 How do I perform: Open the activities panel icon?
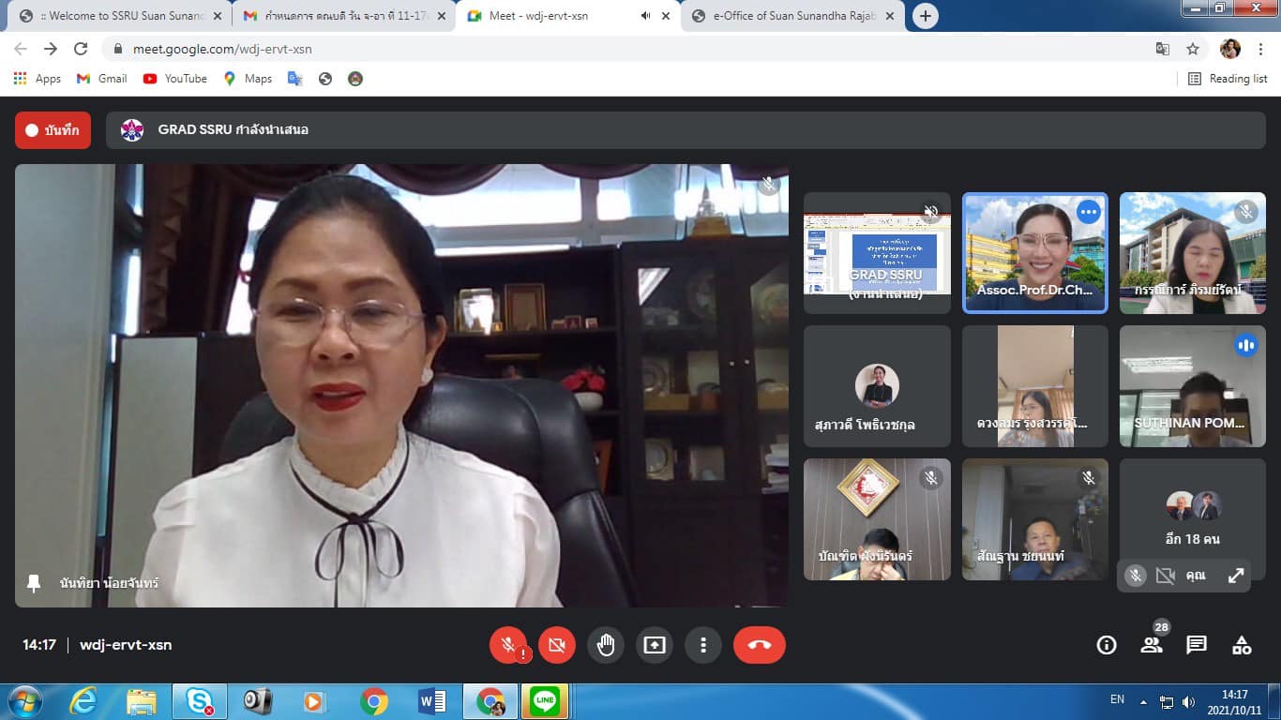coord(1242,645)
